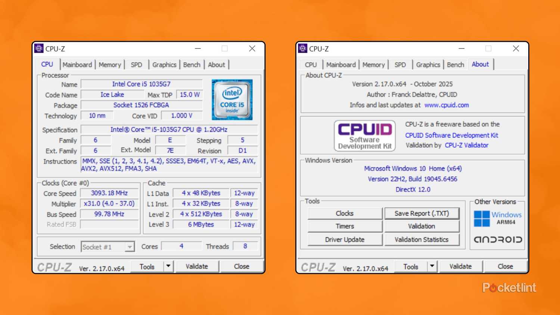Click the CPU-Z icon in left window title bar

[x=39, y=49]
